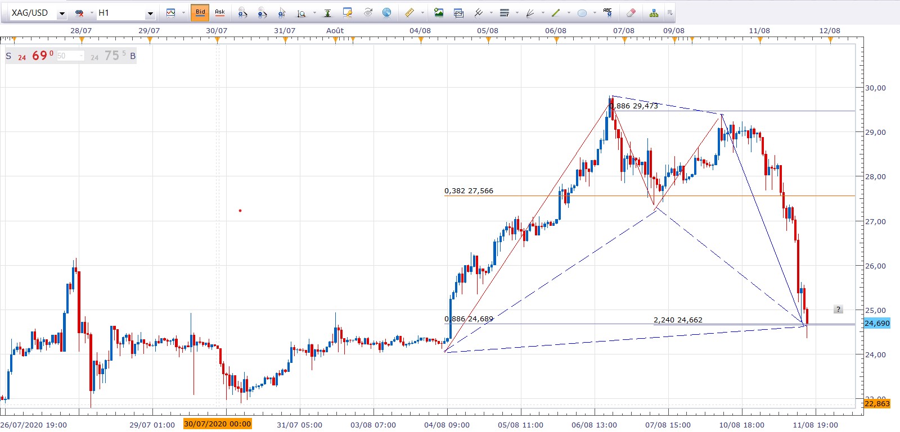Toggle the eye visibility icon
This screenshot has height=432, width=900.
click(x=368, y=12)
